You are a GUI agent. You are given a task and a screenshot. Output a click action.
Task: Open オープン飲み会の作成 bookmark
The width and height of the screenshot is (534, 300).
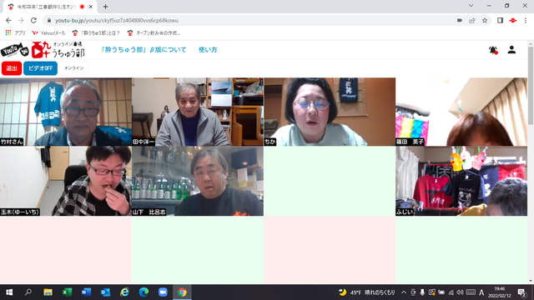154,33
